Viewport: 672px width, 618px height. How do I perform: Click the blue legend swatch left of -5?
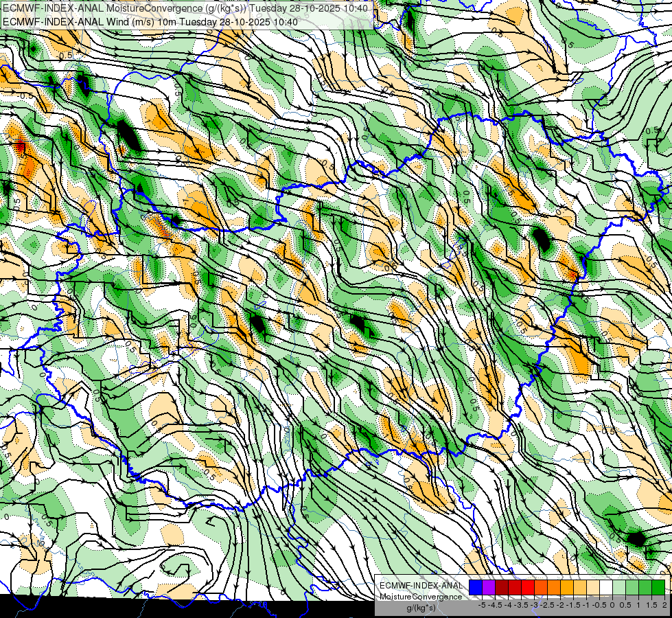coord(476,588)
